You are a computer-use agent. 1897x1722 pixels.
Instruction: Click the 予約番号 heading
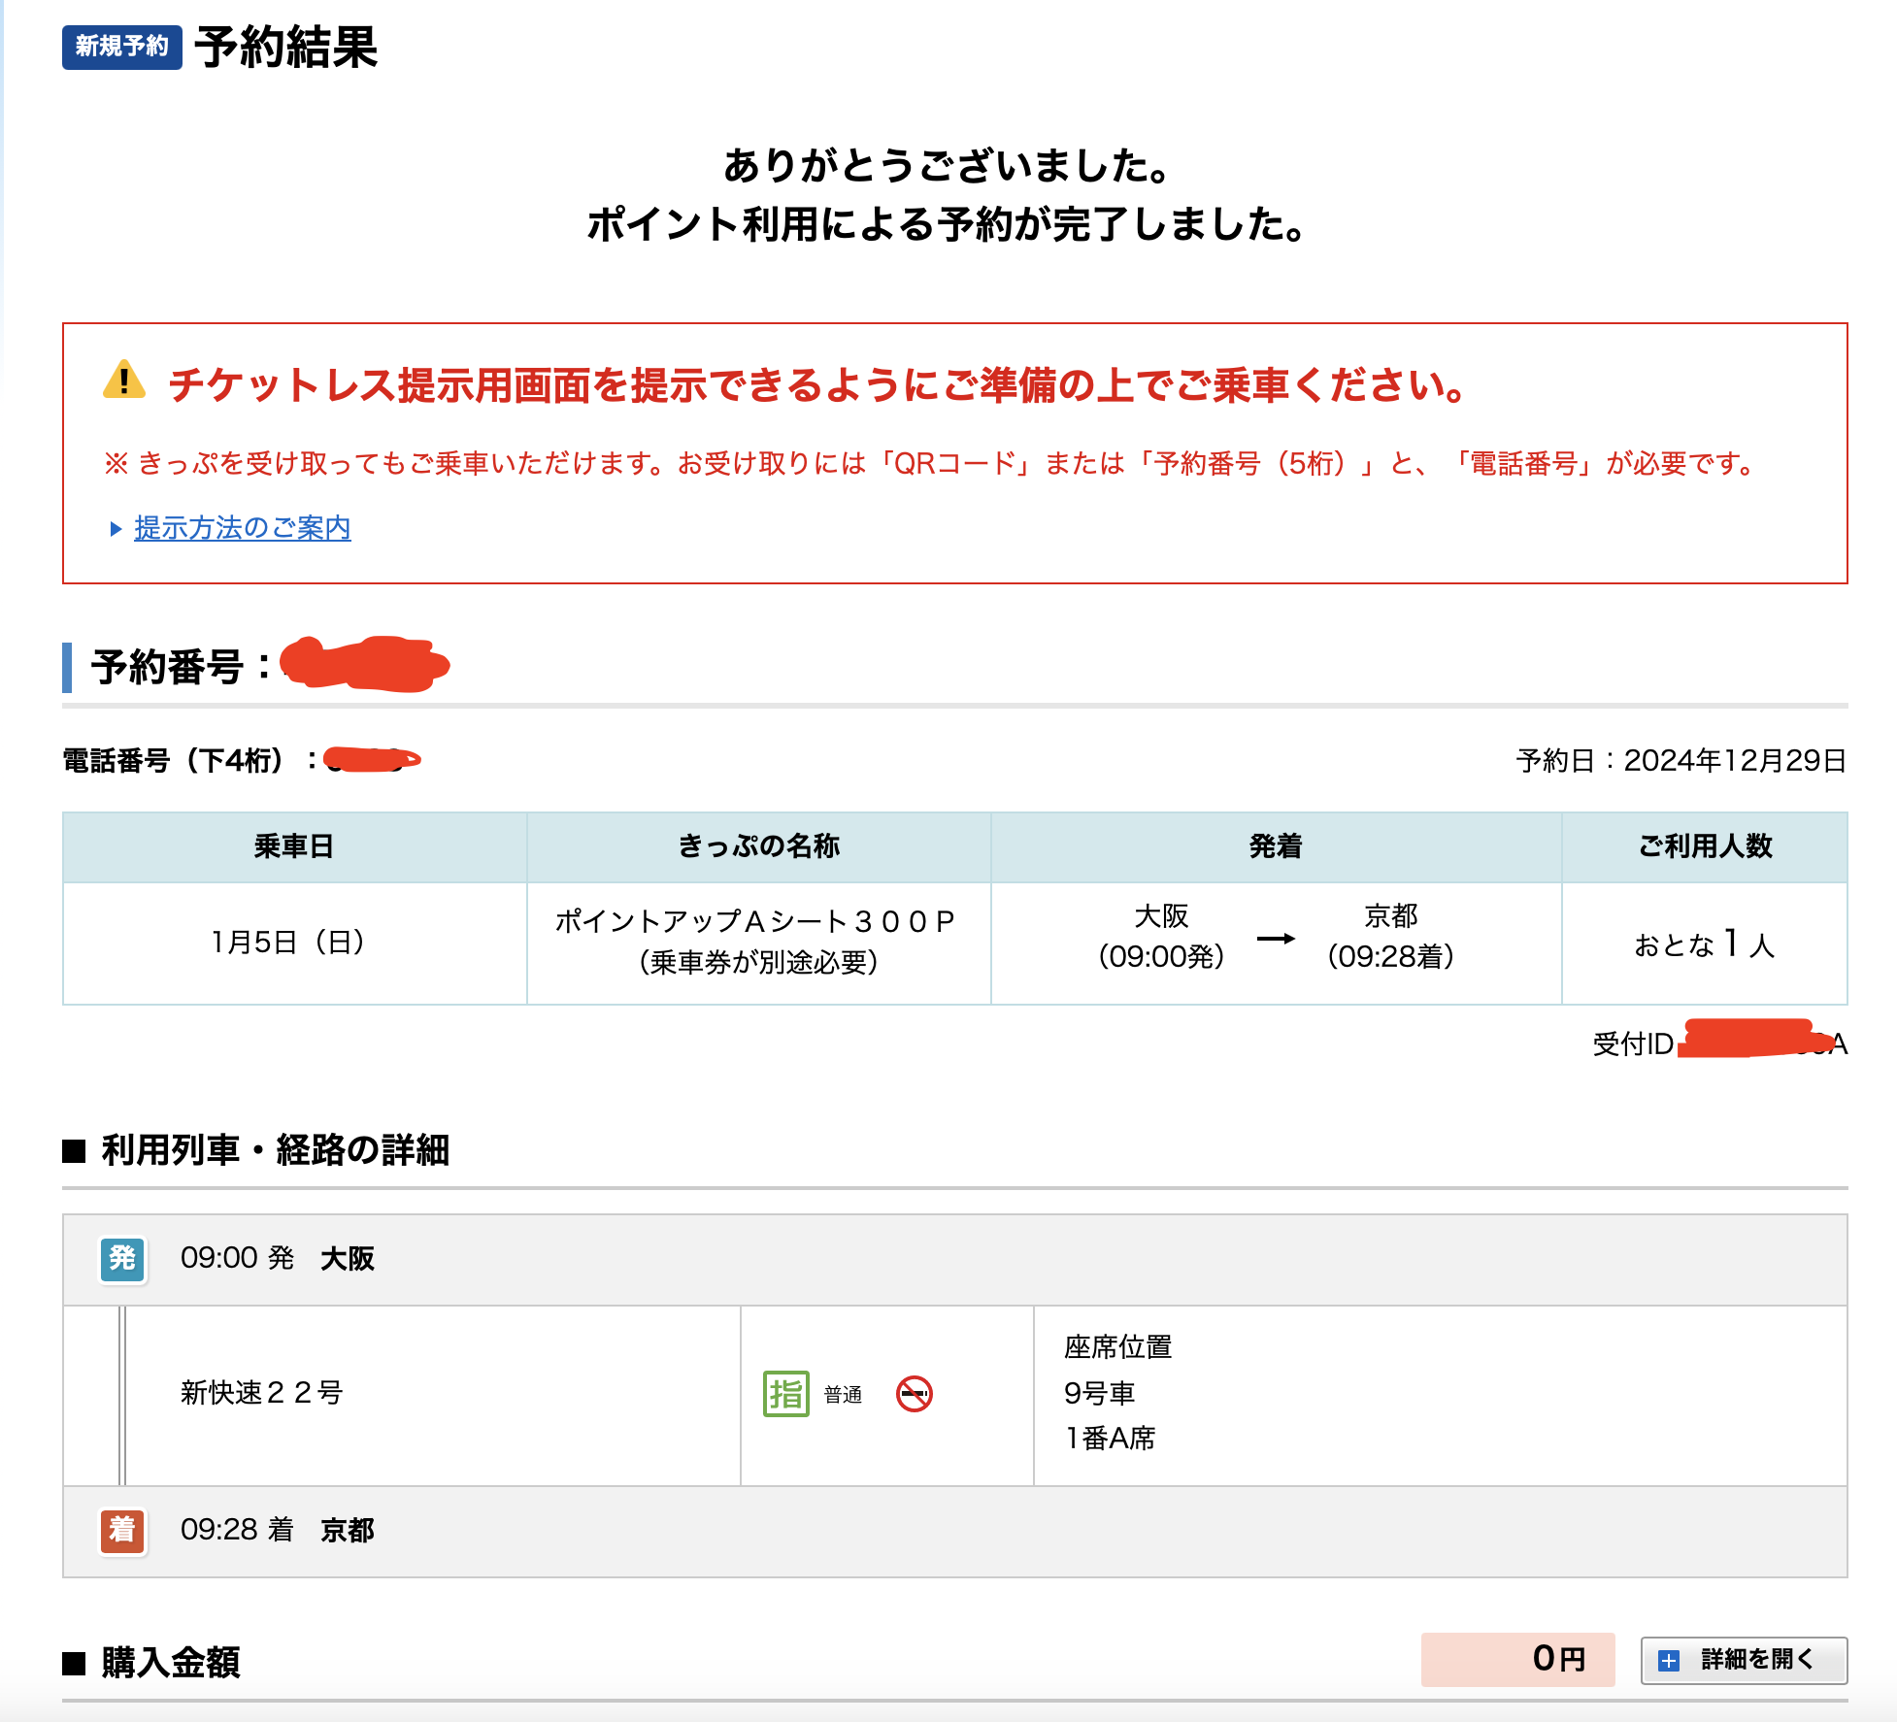pyautogui.click(x=167, y=667)
